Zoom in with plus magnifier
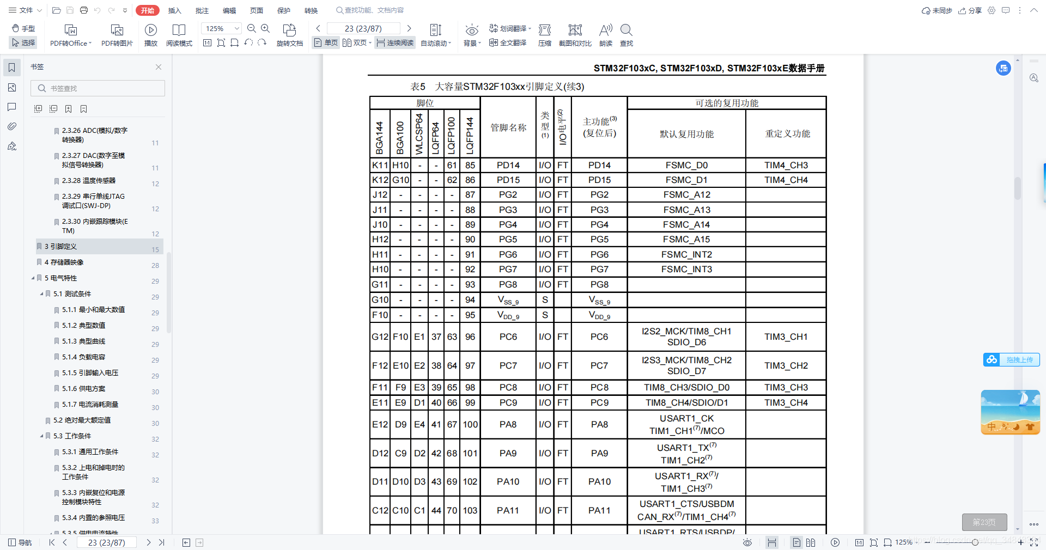Image resolution: width=1046 pixels, height=550 pixels. 265,28
